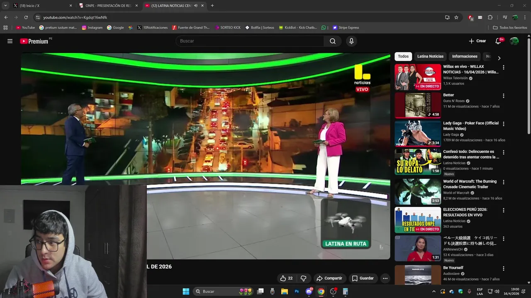
Task: Open the World of Warcraft trailer thumbnail
Action: tap(418, 192)
